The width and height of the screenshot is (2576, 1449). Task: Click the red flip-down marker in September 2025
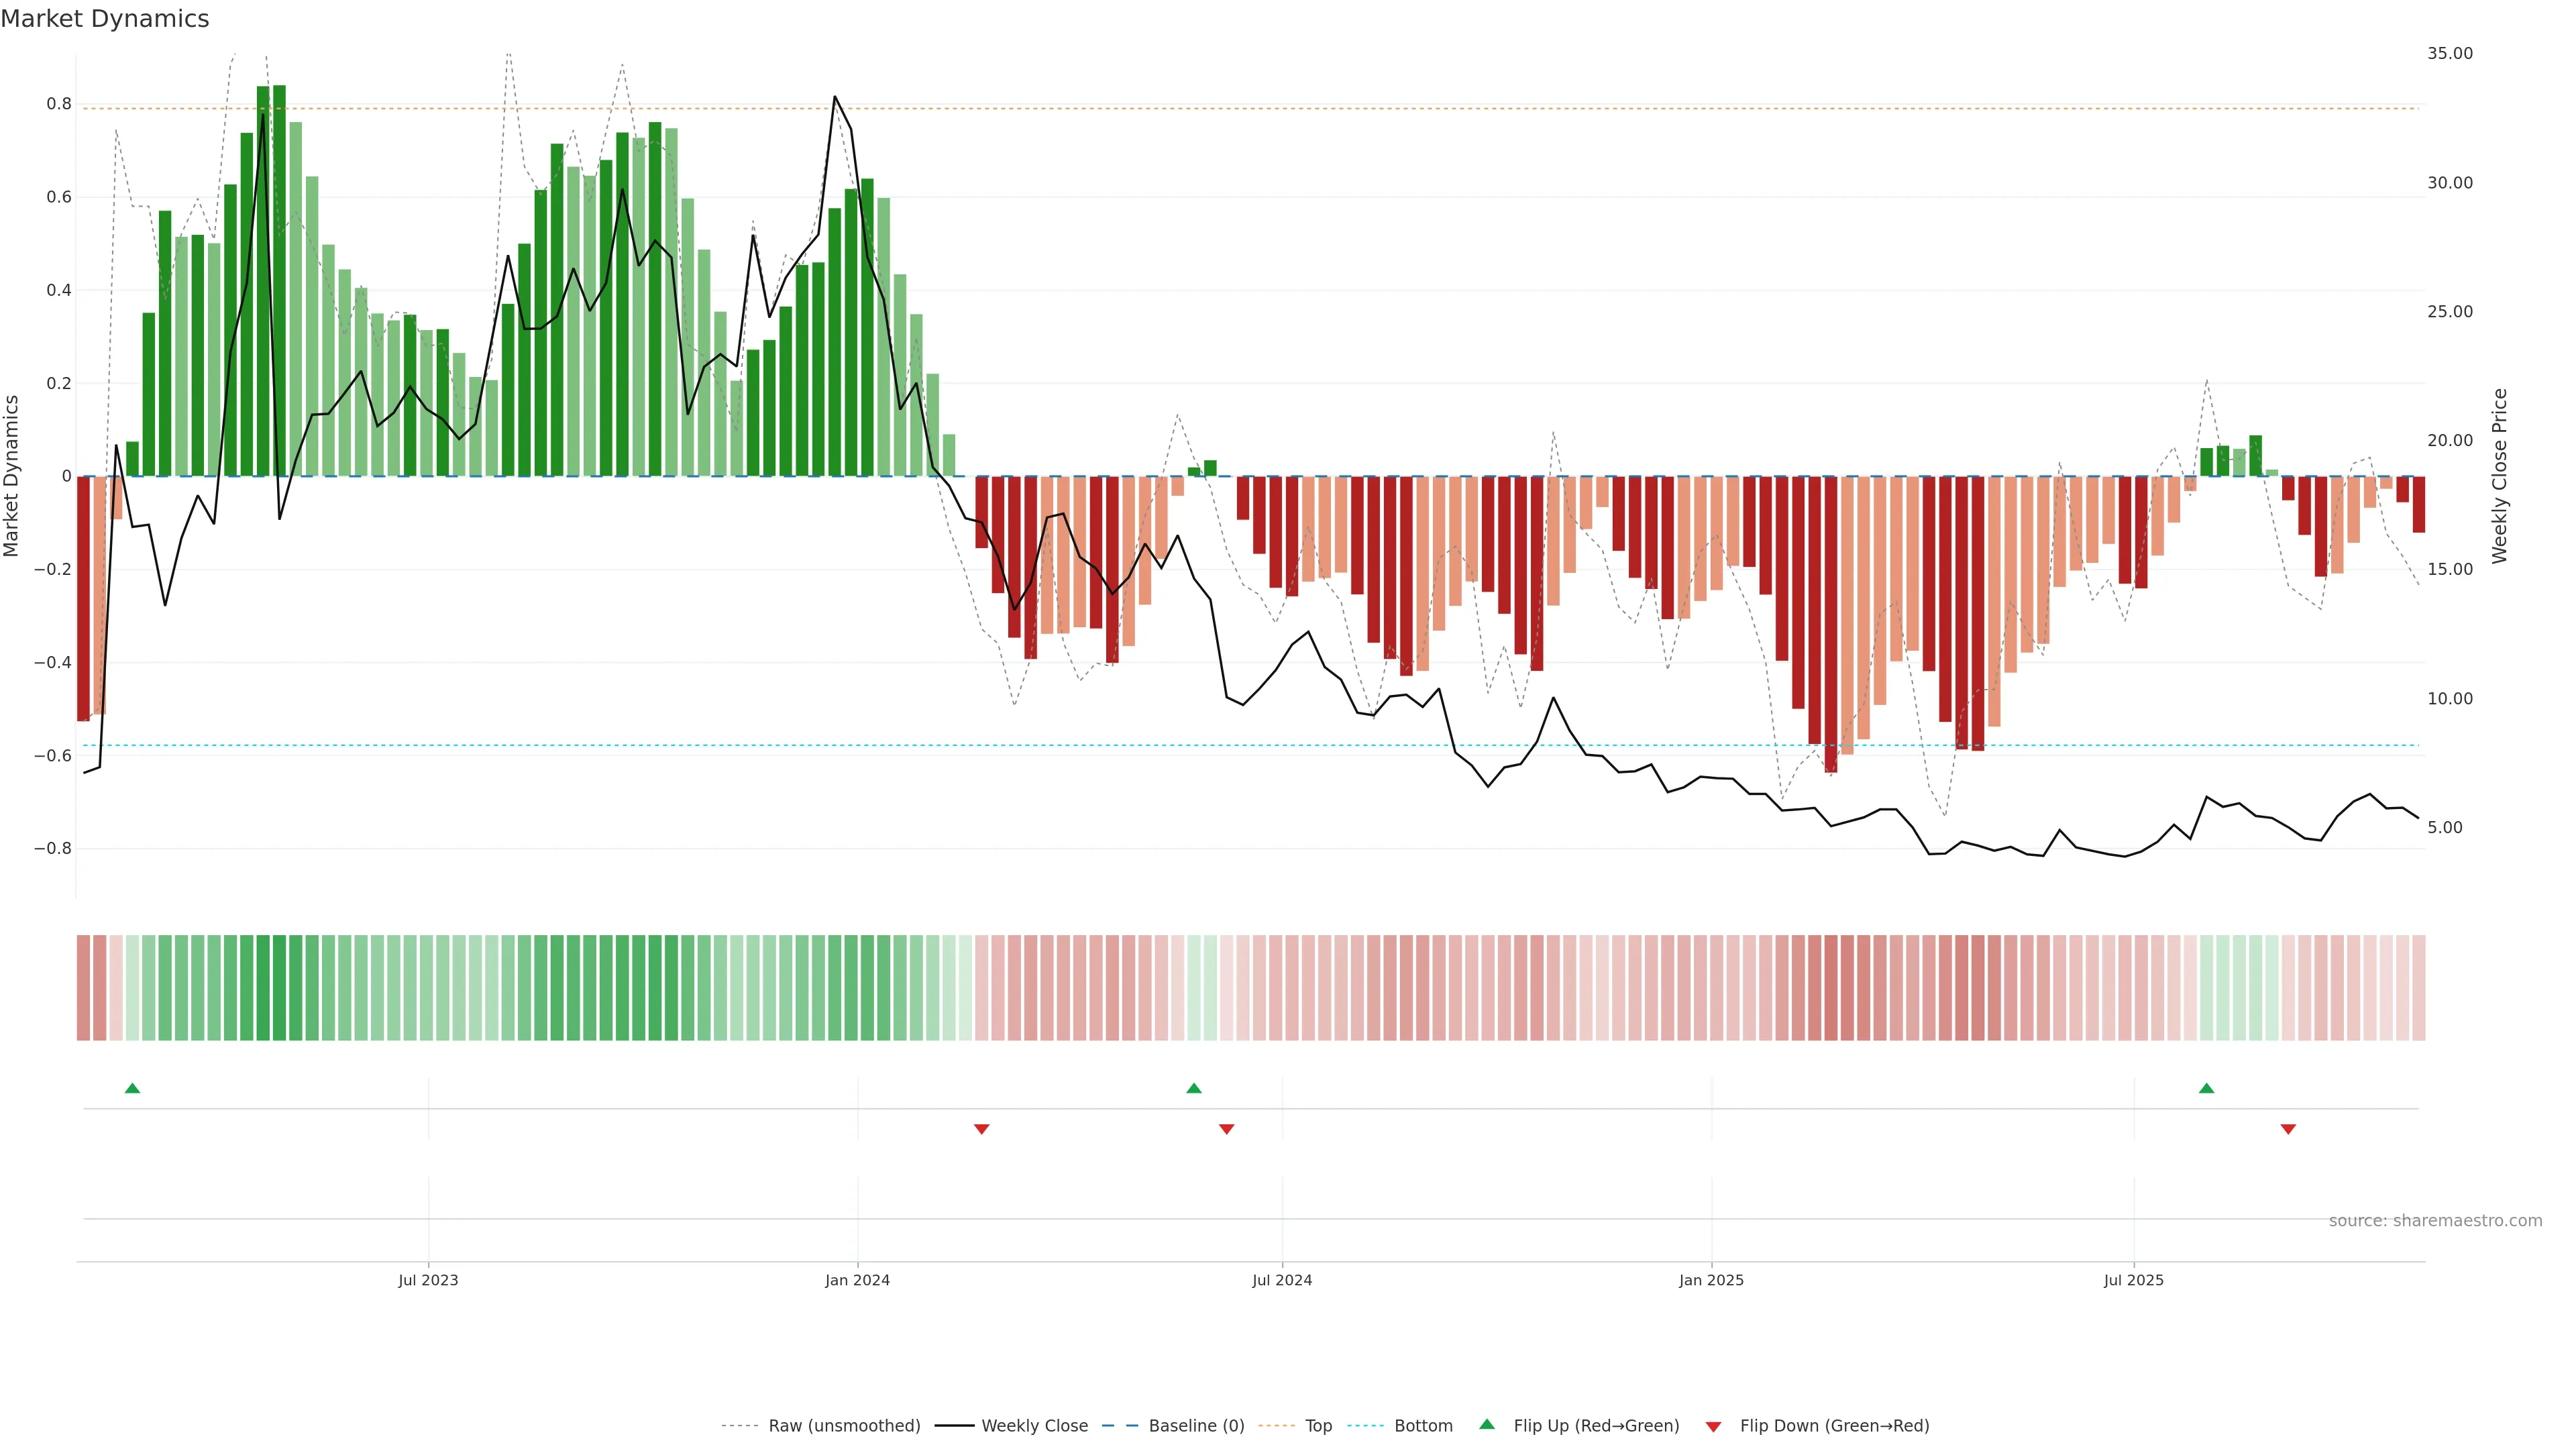point(2288,1129)
